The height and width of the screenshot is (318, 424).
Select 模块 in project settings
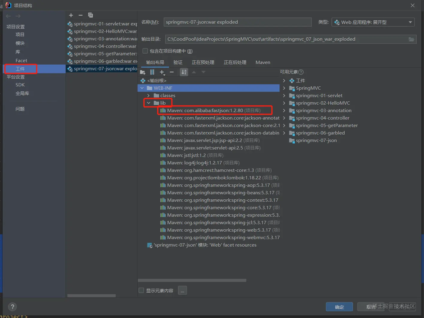20,43
